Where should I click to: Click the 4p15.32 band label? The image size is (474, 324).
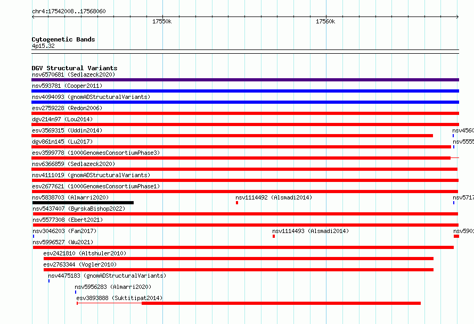43,46
